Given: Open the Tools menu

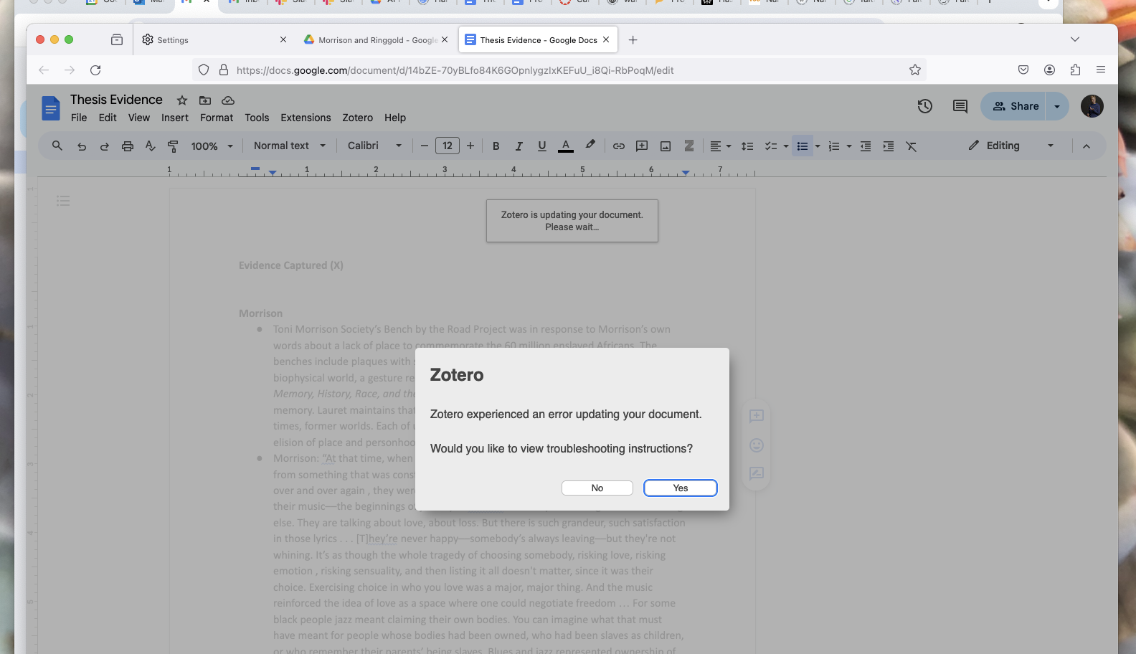Looking at the screenshot, I should 257,118.
